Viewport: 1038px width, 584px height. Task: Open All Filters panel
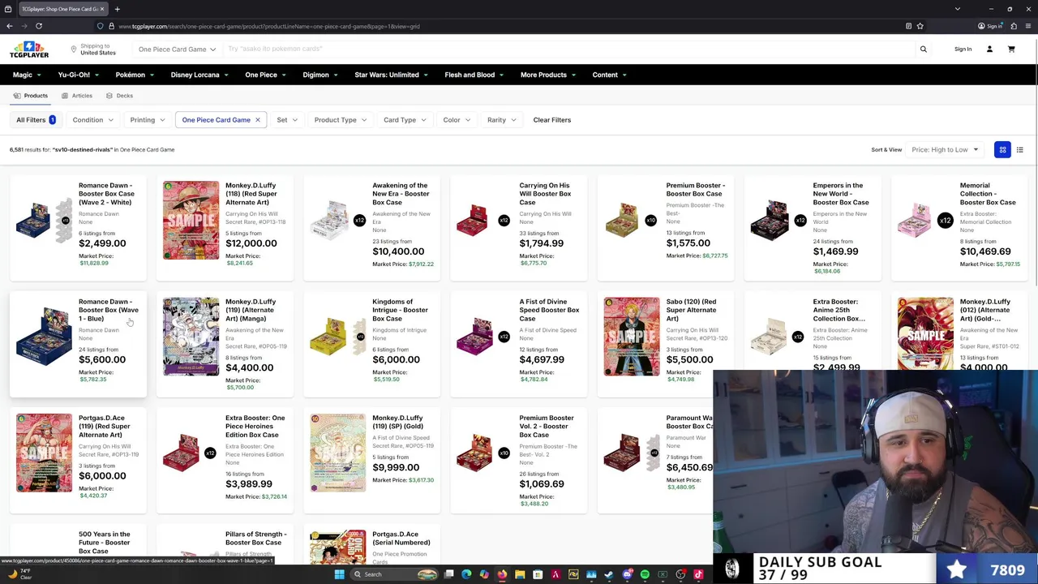tap(36, 120)
